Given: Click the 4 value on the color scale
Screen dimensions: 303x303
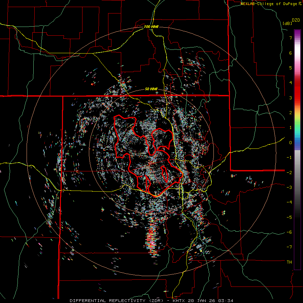Looking at the screenshot, I should point(291,83).
